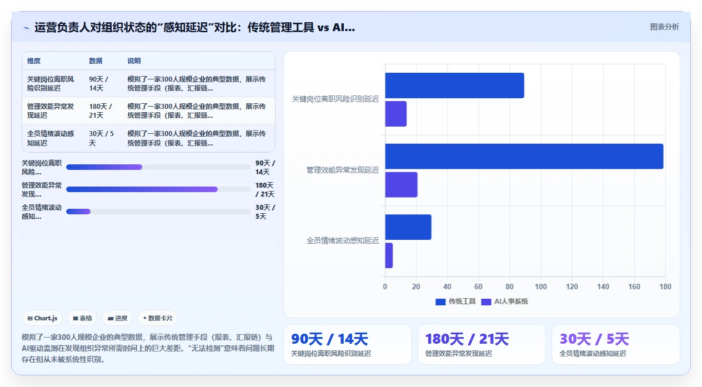Open the 90天 / 14天 data card
Screen dimensions: 702x387
(348, 344)
